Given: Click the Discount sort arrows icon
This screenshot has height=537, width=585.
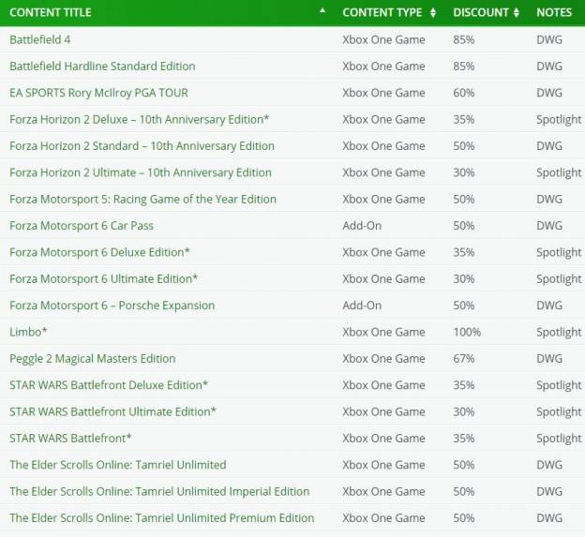Looking at the screenshot, I should [x=517, y=13].
